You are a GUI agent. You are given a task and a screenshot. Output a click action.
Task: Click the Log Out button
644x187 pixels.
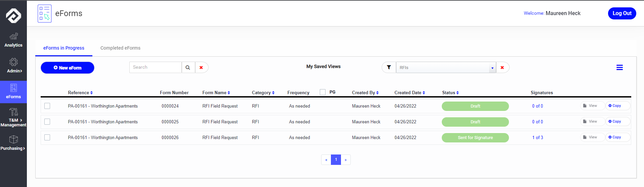tap(622, 13)
